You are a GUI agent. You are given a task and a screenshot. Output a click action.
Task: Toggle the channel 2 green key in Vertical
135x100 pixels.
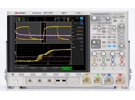(x=103, y=60)
